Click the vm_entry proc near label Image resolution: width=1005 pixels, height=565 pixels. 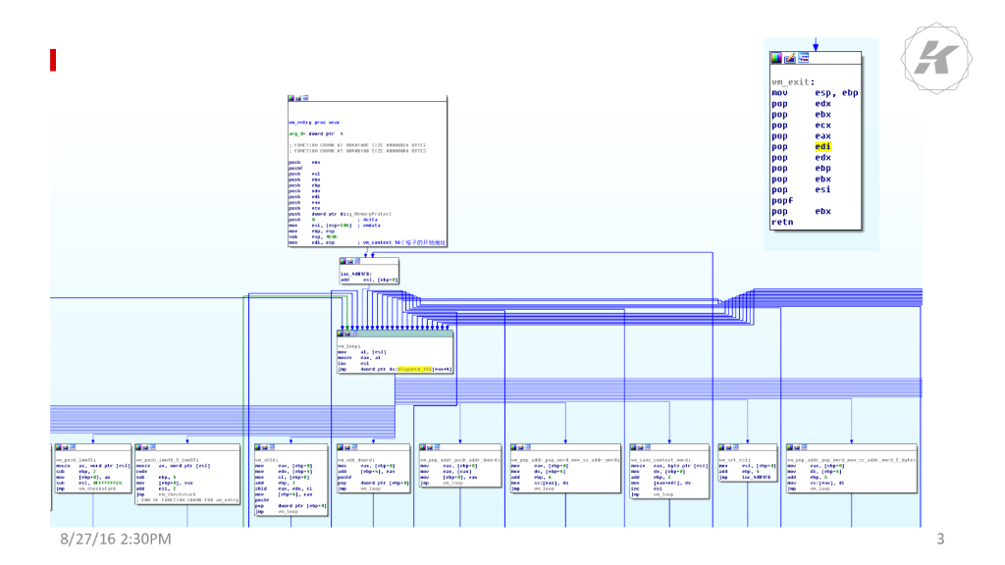tap(314, 122)
